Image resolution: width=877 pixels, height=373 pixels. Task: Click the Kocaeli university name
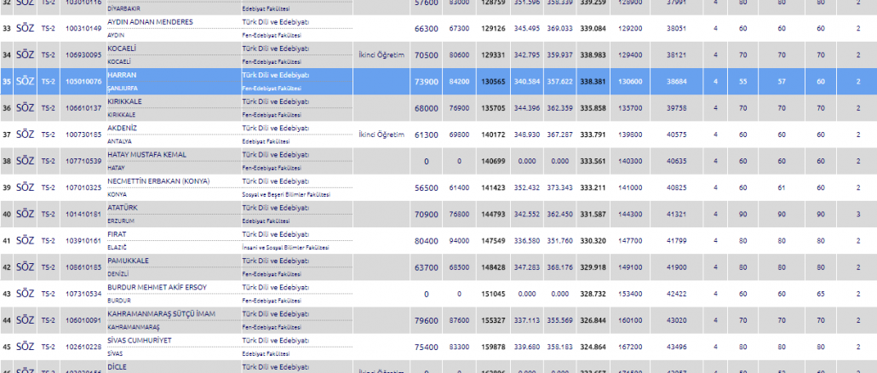[124, 49]
